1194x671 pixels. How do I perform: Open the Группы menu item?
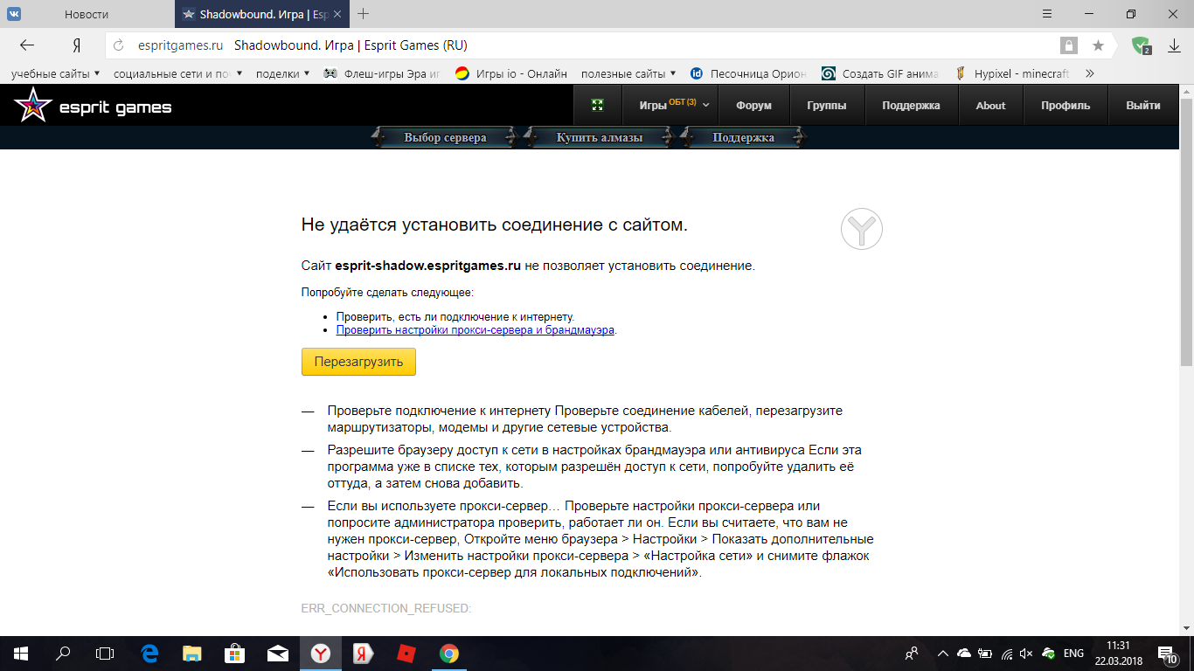click(826, 105)
